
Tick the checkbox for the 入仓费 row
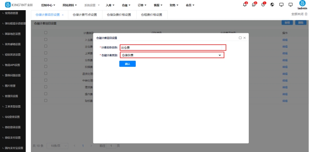pos(46,40)
